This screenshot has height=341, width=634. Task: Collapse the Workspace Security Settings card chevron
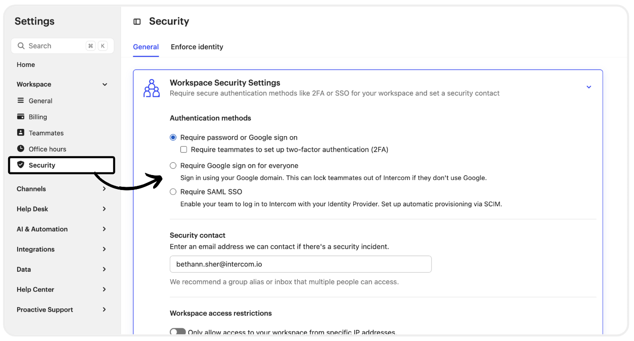coord(589,87)
